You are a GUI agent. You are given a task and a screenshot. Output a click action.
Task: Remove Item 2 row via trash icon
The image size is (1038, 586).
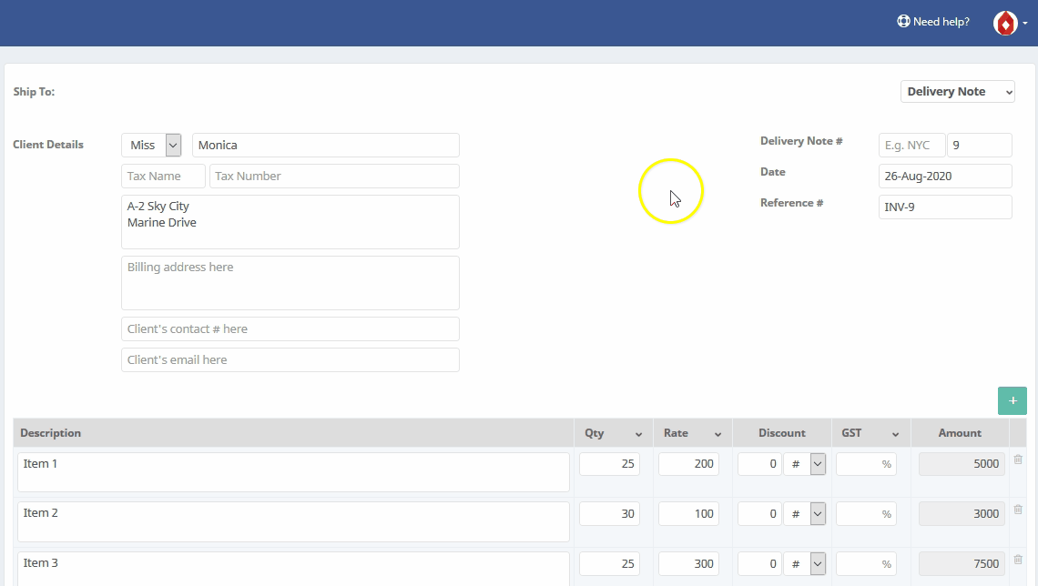[1017, 510]
